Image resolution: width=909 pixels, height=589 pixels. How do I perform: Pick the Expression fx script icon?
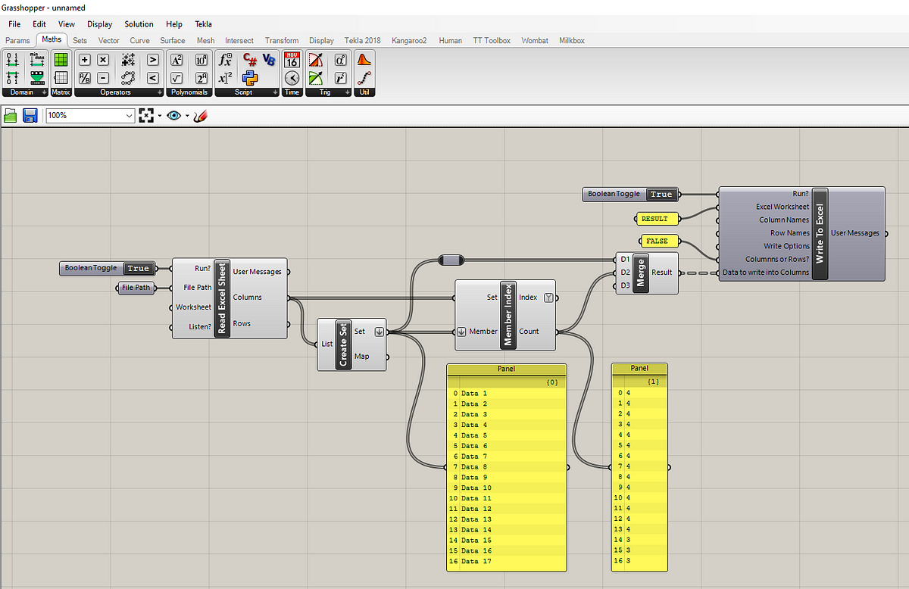coord(225,59)
